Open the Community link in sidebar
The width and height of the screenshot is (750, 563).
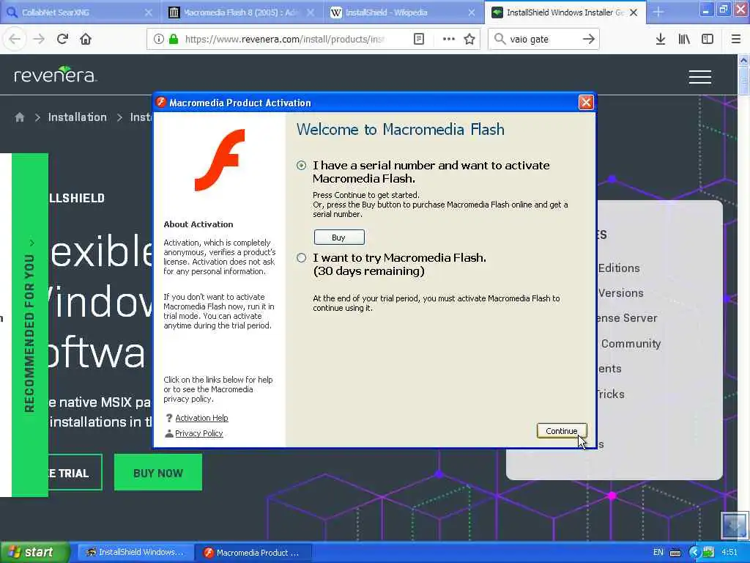[631, 344]
